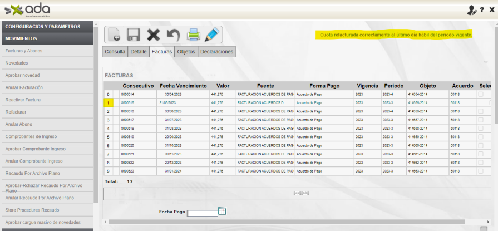The width and height of the screenshot is (498, 231).
Task: Open the Declaraciones tab
Action: click(217, 51)
